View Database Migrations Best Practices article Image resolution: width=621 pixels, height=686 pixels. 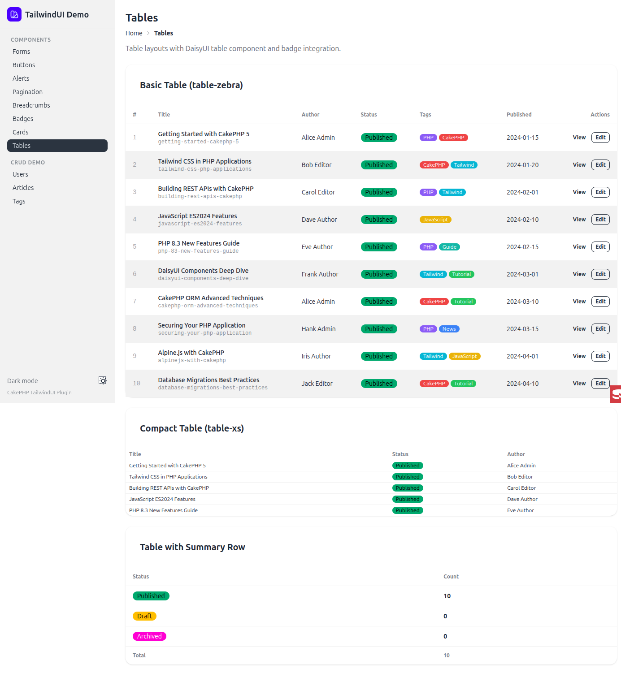point(579,384)
